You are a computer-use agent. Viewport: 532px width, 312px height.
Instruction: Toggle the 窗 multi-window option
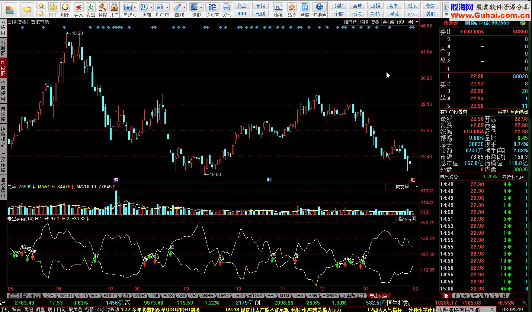click(392, 22)
